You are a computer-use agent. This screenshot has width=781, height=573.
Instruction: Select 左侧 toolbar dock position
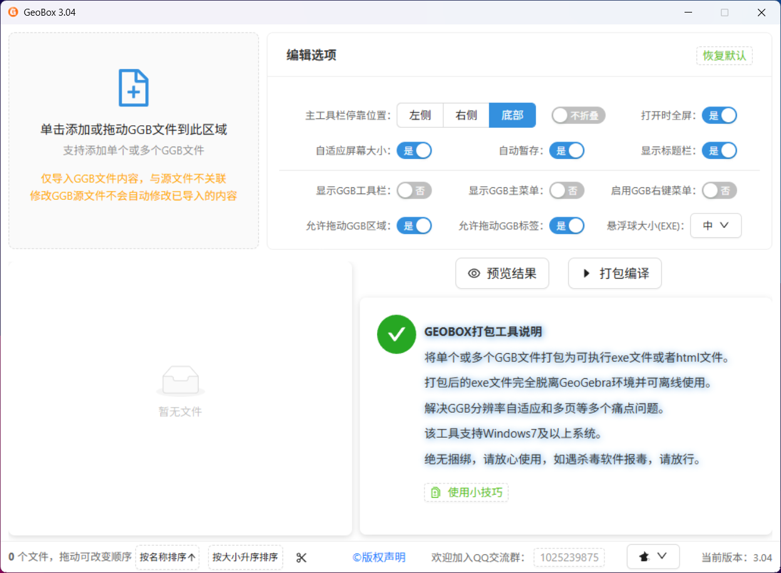[x=420, y=115]
